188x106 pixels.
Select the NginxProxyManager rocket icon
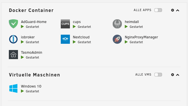pyautogui.click(x=117, y=39)
